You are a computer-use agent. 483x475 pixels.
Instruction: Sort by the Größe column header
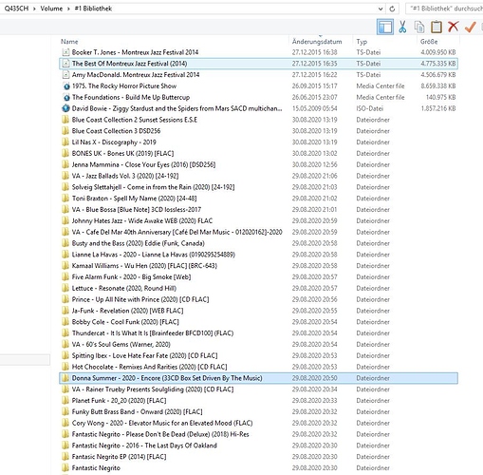point(429,42)
